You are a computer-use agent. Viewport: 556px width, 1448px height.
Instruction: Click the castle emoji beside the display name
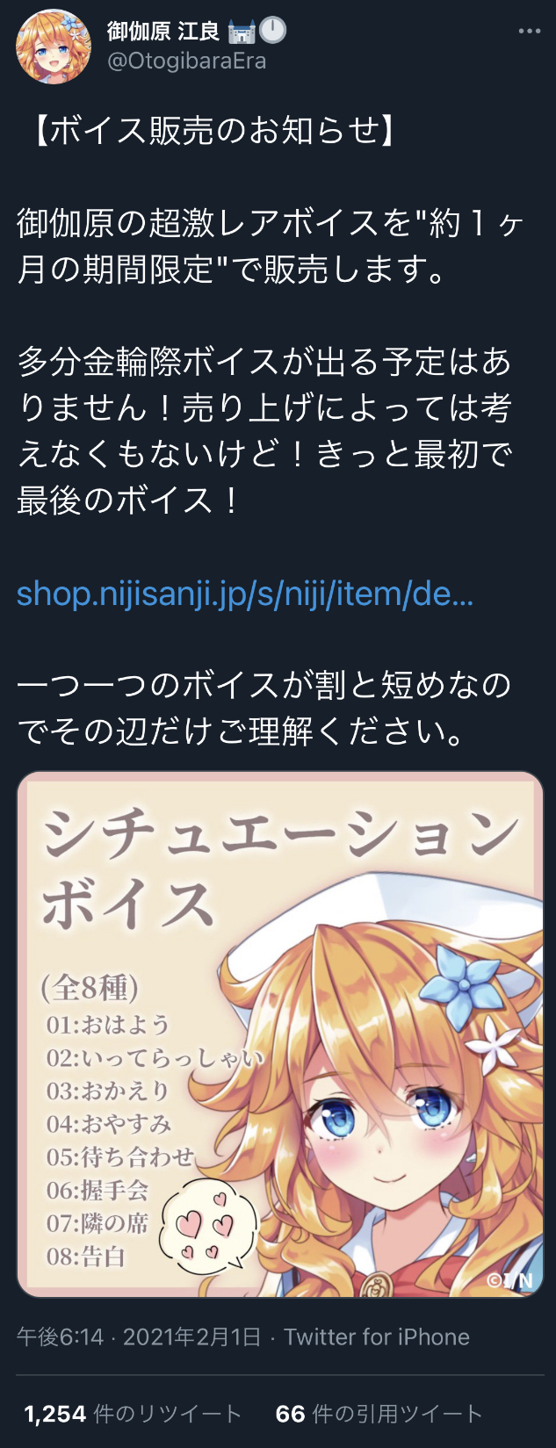click(x=241, y=32)
